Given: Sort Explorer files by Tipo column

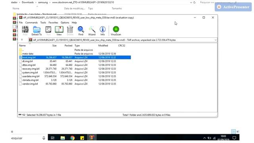Looking at the screenshot, I should point(90,8).
